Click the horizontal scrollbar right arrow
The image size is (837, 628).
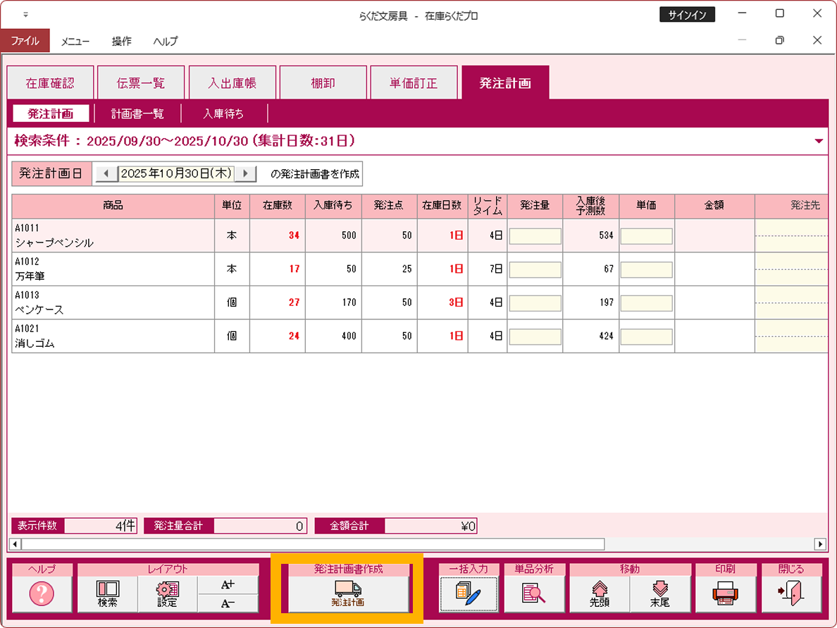click(x=820, y=544)
